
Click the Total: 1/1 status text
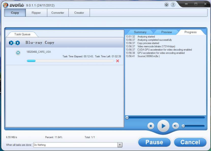90,137
